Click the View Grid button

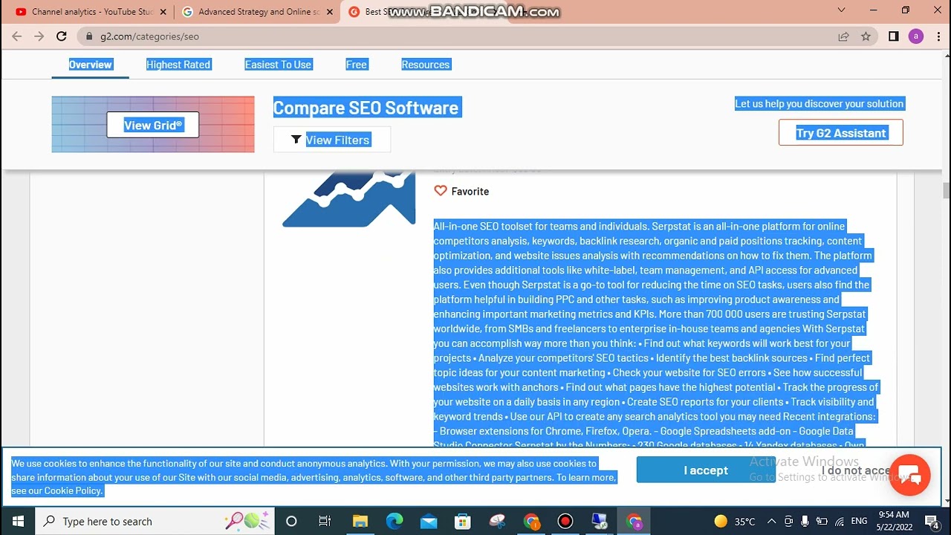152,125
